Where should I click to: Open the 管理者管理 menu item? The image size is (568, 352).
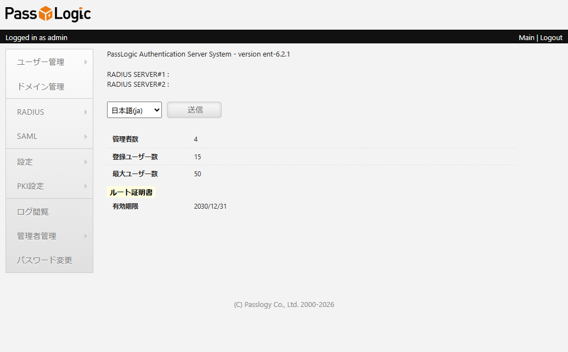click(49, 236)
